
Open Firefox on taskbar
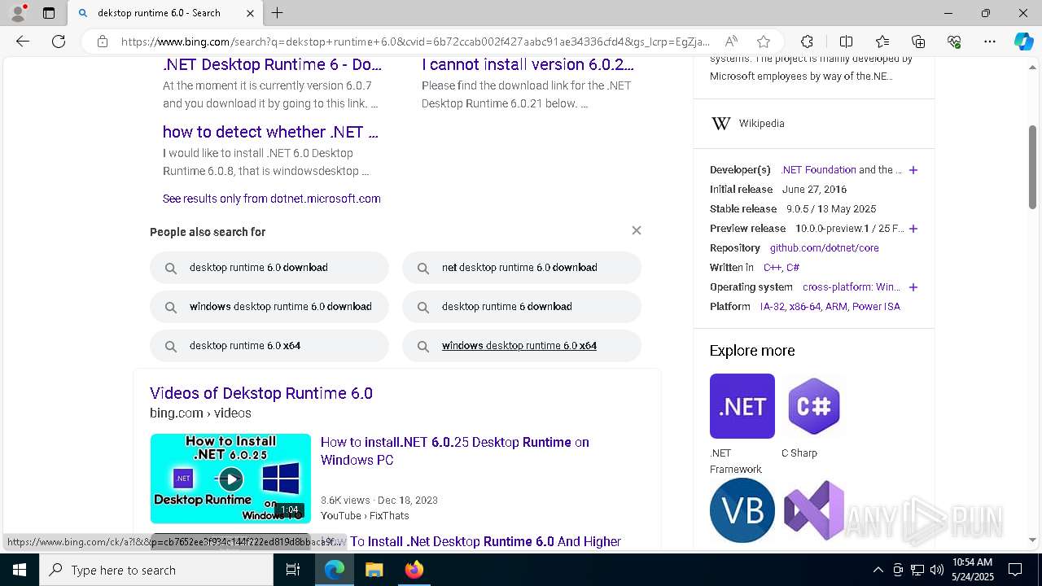tap(414, 570)
